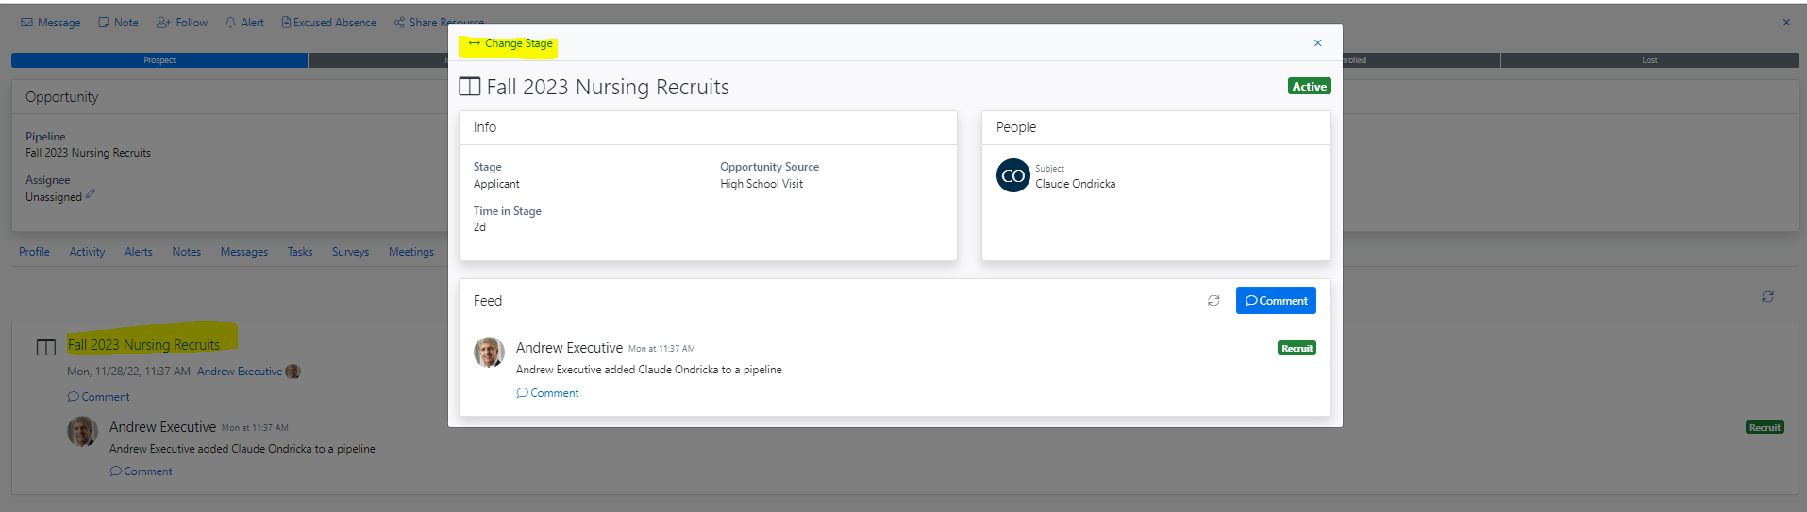Image resolution: width=1807 pixels, height=512 pixels.
Task: Refresh the background activity feed
Action: [1767, 296]
